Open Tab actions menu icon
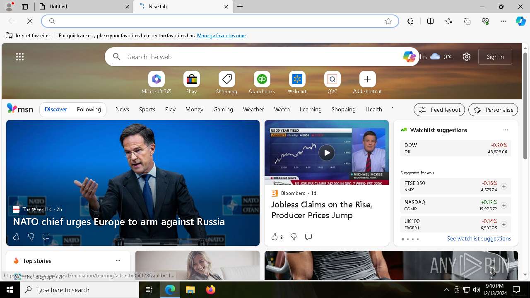This screenshot has width=530, height=298. [25, 7]
